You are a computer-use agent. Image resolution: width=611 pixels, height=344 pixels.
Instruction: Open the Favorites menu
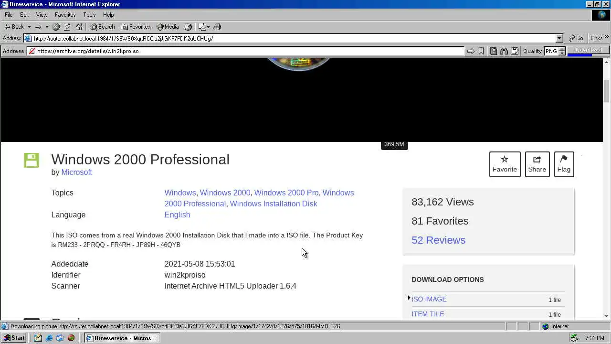(x=65, y=15)
